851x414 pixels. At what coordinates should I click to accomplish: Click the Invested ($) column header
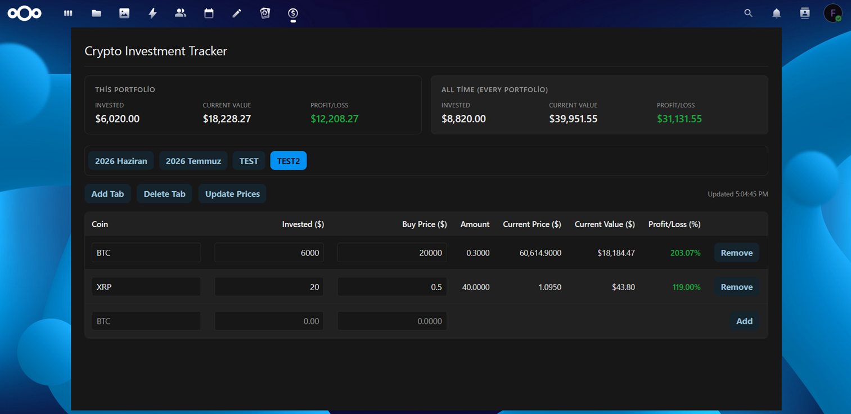click(x=303, y=224)
